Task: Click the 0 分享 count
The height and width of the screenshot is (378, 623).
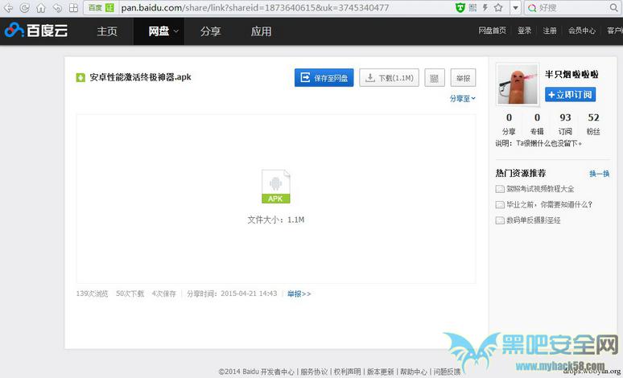Action: click(509, 124)
